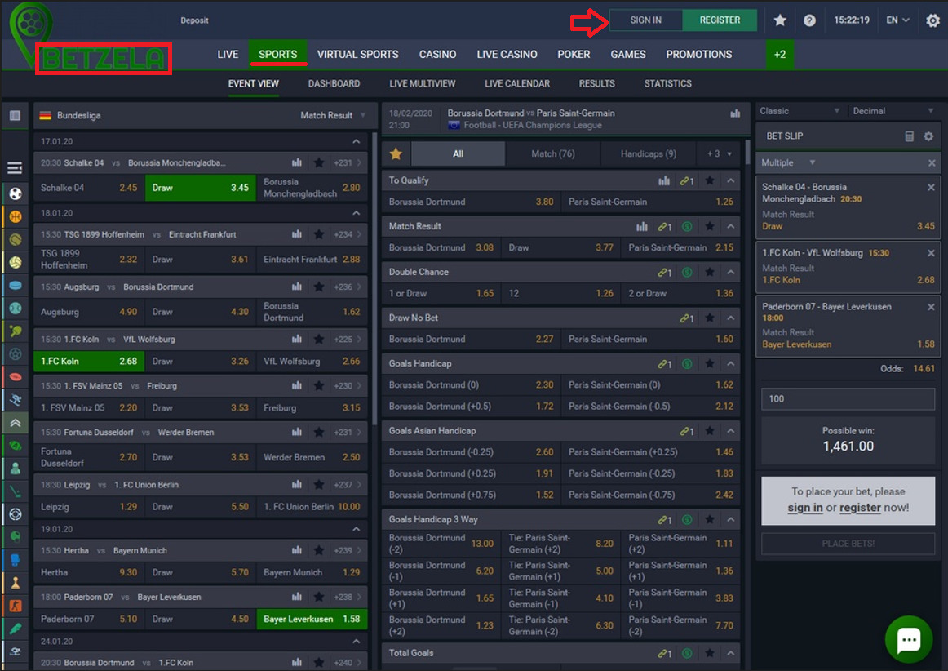Select the chess pawn sport icon
The image size is (948, 671).
coord(16,583)
